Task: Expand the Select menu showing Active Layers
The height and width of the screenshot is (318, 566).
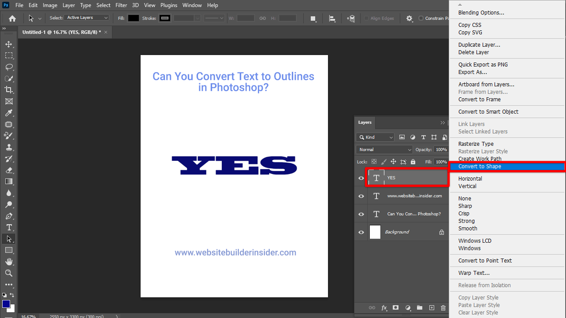Action: pos(86,17)
